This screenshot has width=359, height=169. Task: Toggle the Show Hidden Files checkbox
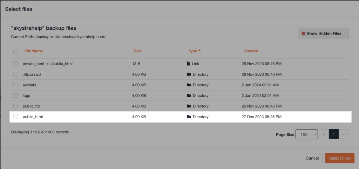(x=303, y=34)
